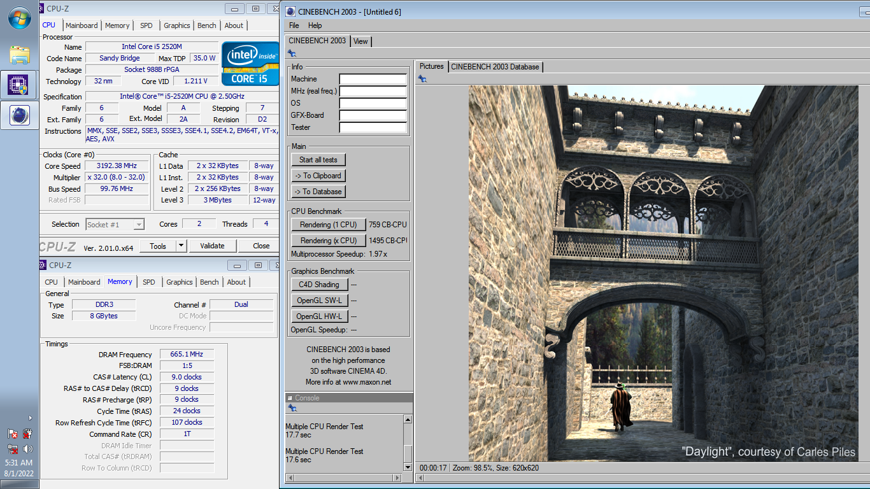Open the Windows Start orb
The height and width of the screenshot is (489, 870).
19,17
